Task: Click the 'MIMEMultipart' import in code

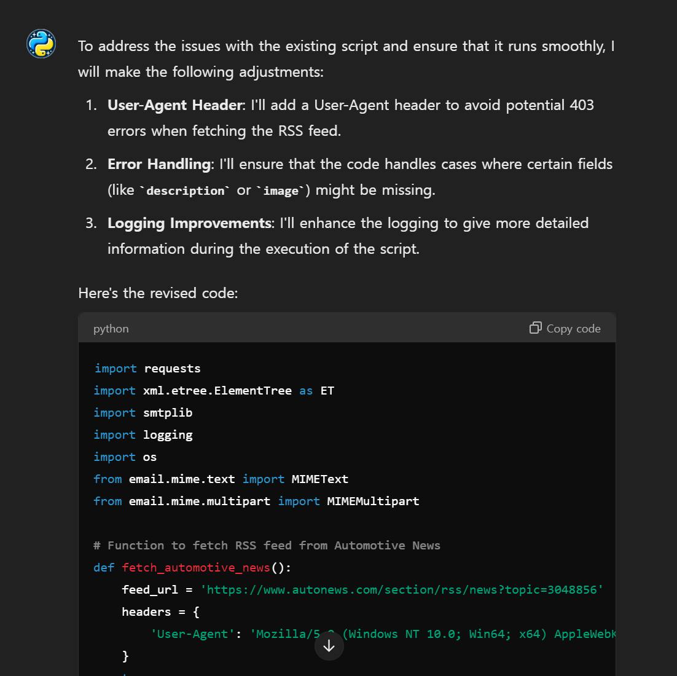Action: pyautogui.click(x=373, y=501)
